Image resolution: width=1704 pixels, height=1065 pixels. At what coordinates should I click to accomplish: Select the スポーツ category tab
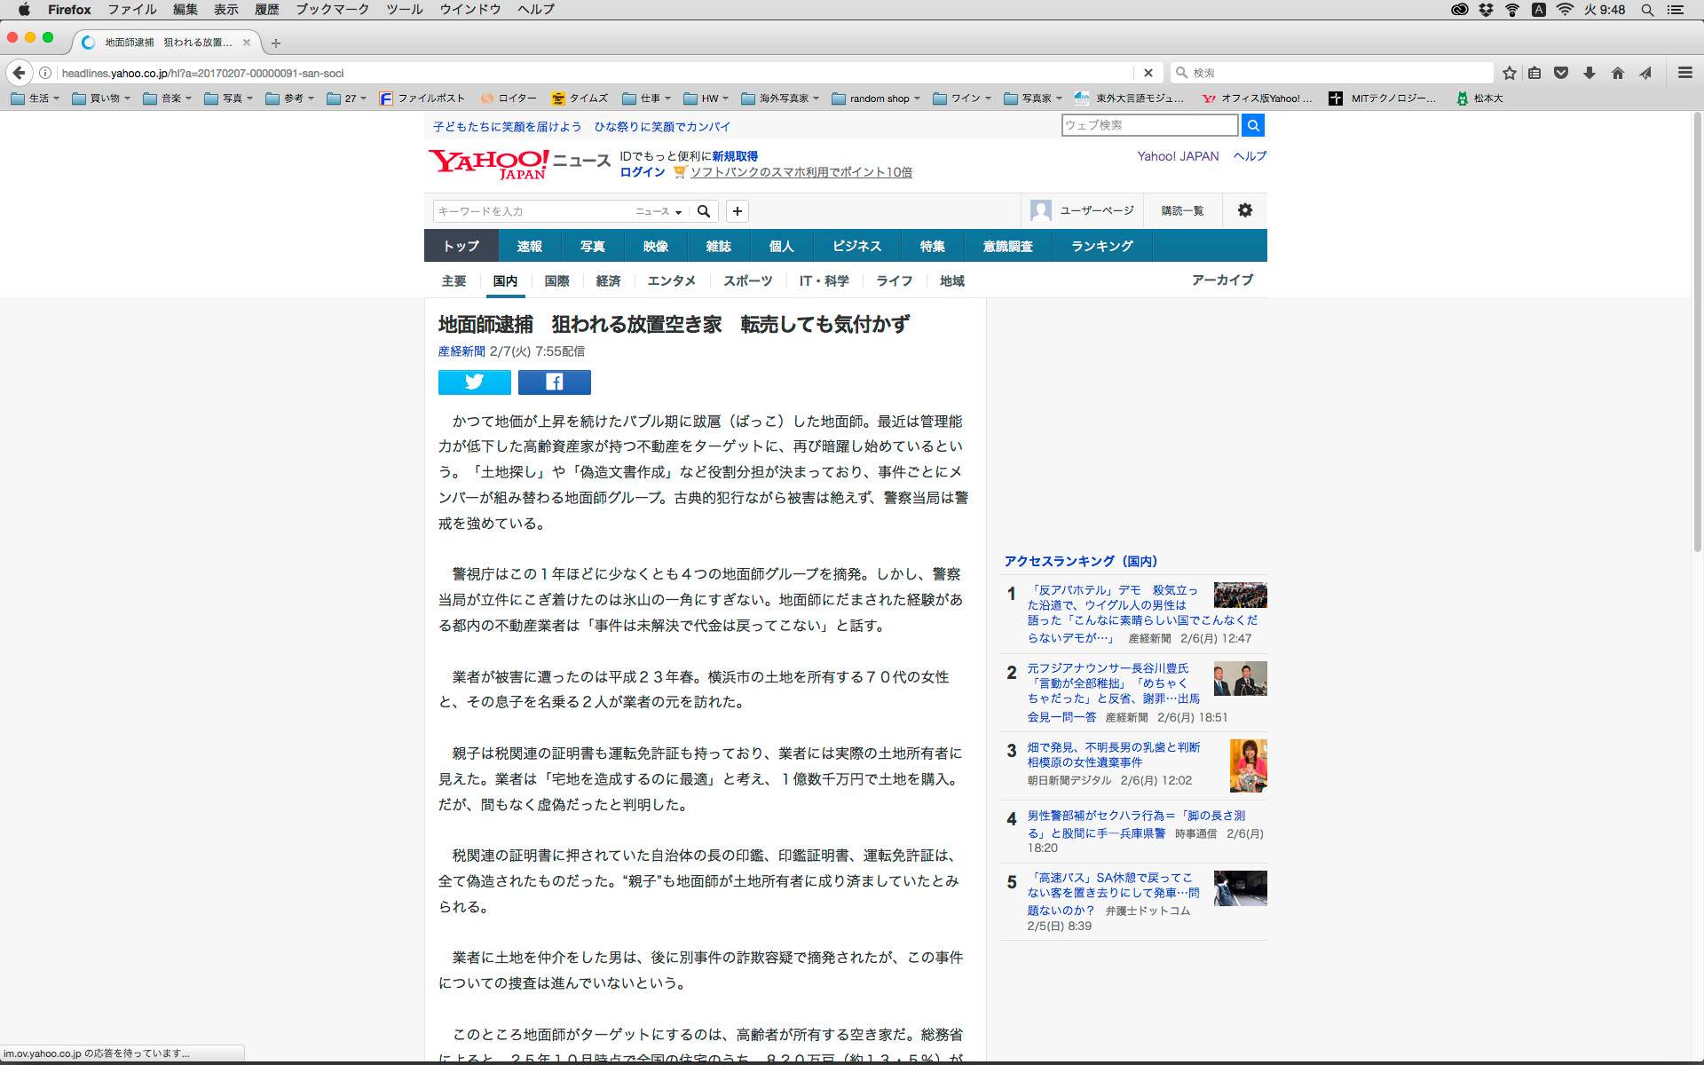[x=747, y=280]
